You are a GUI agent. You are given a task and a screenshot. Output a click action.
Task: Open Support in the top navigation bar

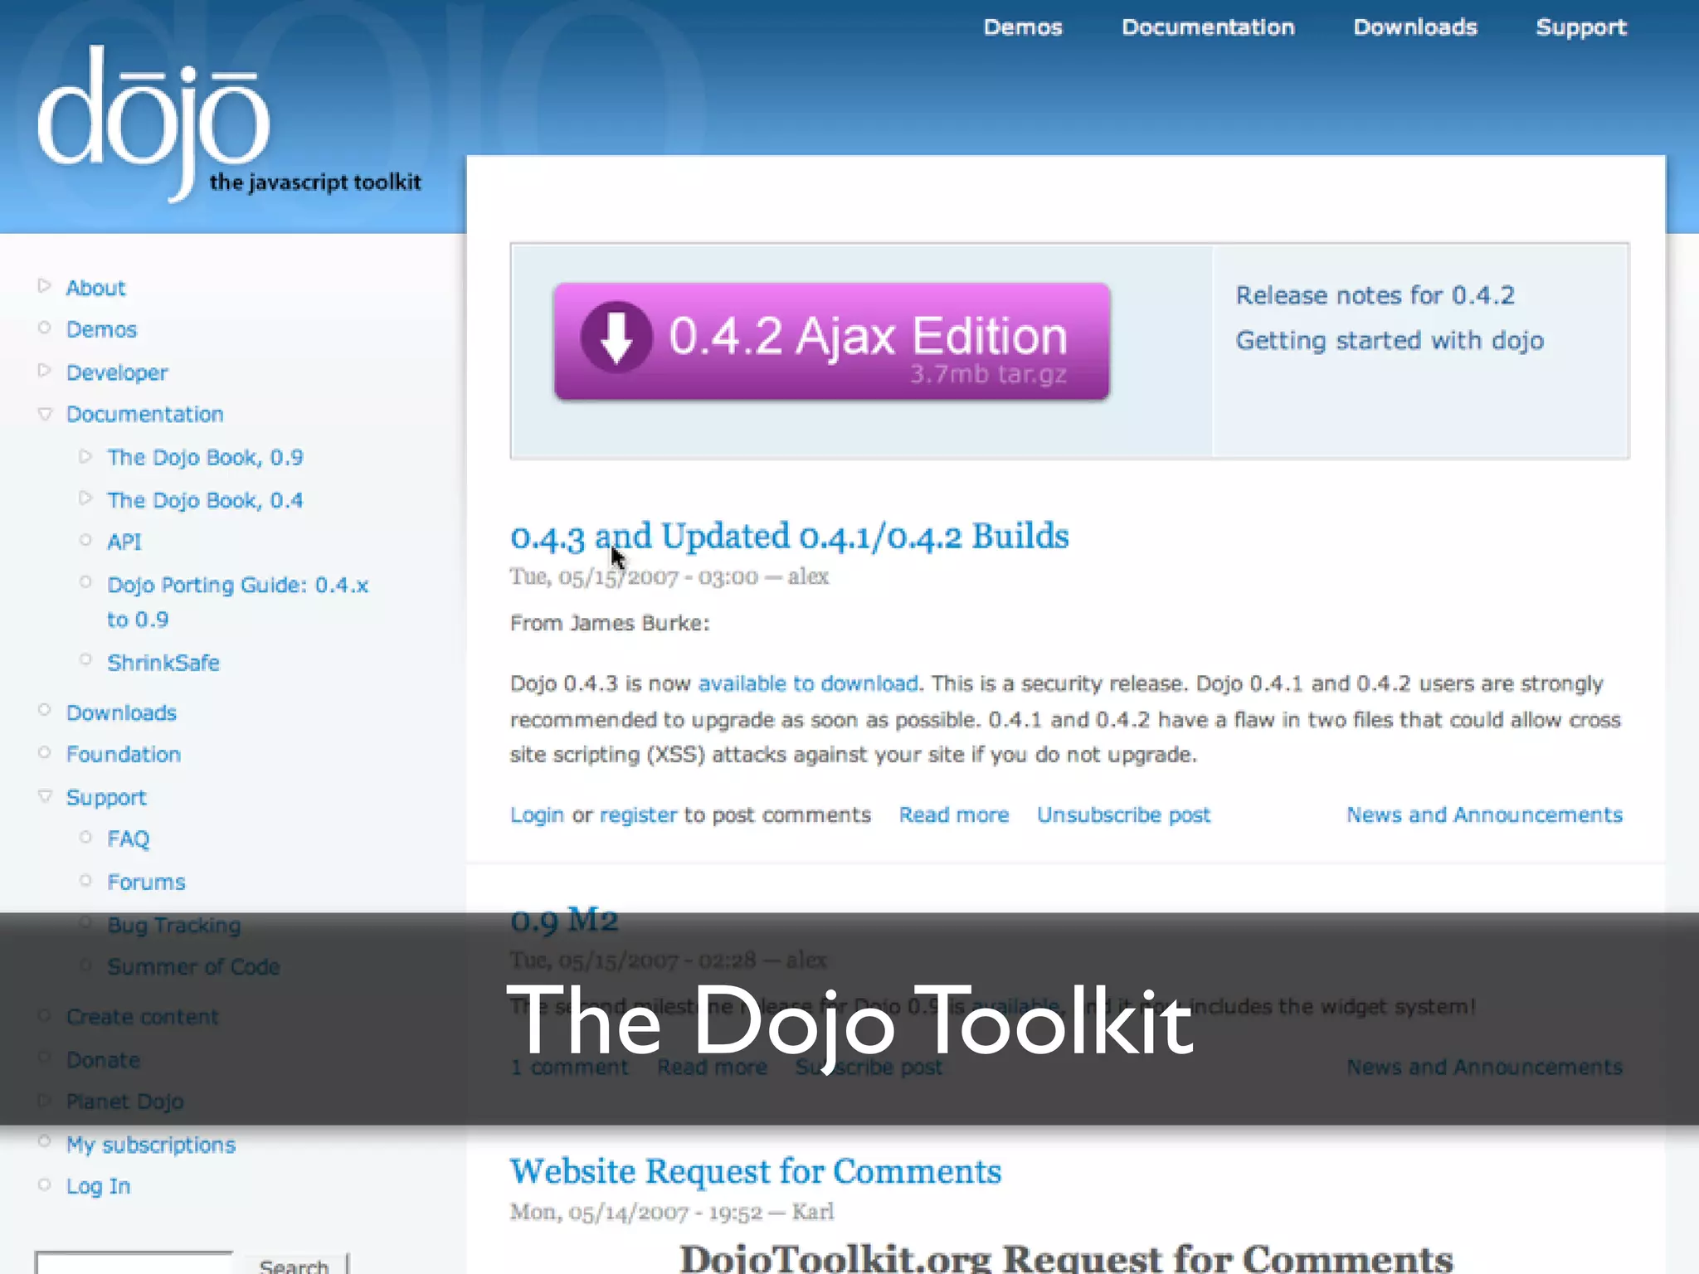[1580, 27]
